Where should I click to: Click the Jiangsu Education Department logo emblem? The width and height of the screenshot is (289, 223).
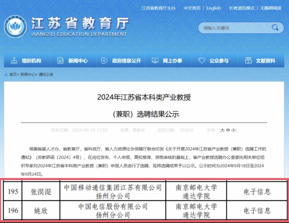point(15,27)
